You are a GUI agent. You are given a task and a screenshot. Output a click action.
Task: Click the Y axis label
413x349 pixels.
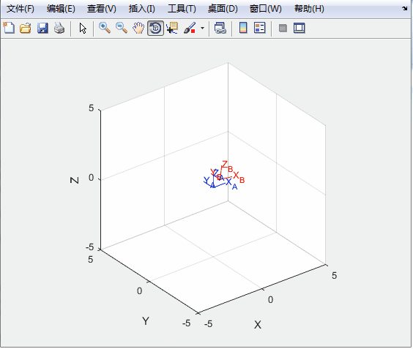pyautogui.click(x=146, y=321)
